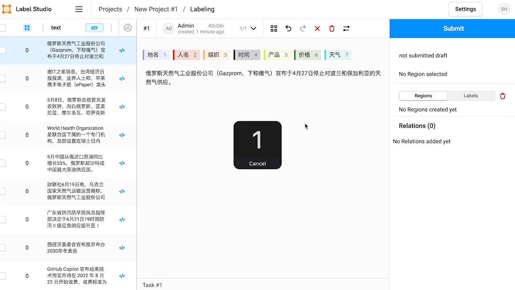515x290 pixels.
Task: Select the red 人名 label swatch
Action: 186,55
